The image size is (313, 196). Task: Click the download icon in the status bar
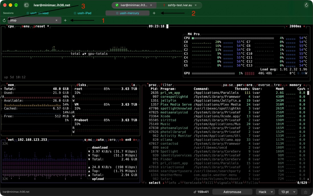(305, 192)
